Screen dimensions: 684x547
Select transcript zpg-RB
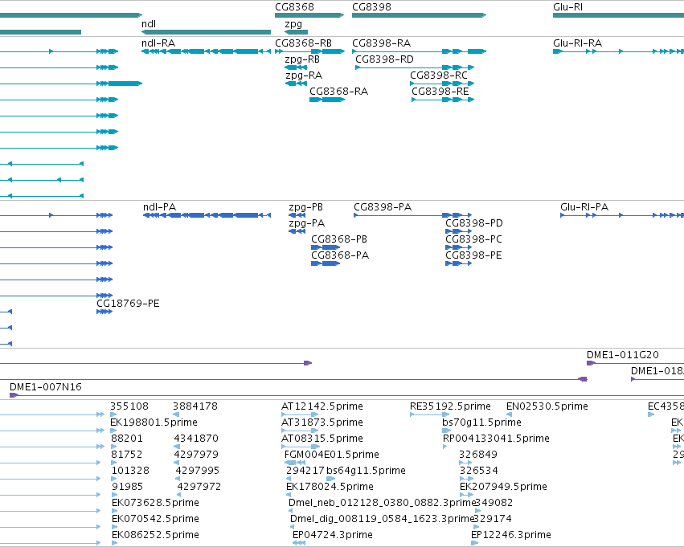[297, 67]
